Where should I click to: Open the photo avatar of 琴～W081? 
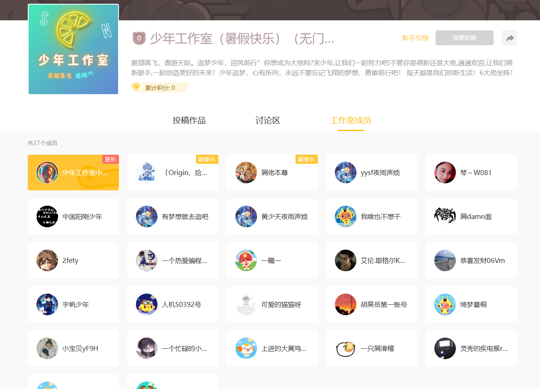pos(445,173)
